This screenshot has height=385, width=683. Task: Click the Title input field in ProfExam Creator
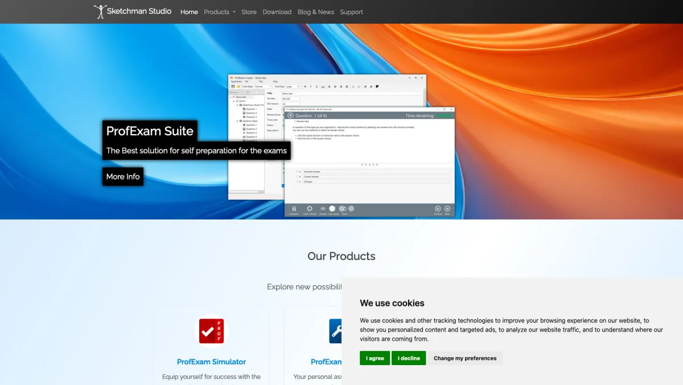[x=351, y=93]
